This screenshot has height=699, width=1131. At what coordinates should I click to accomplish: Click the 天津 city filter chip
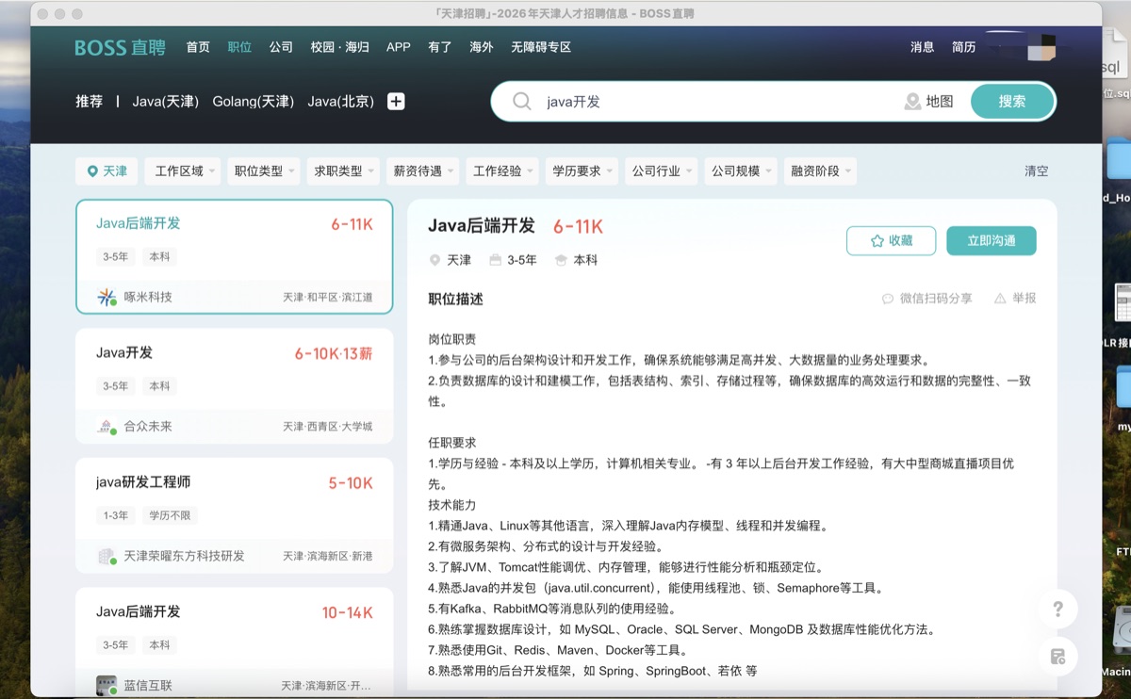pos(107,171)
